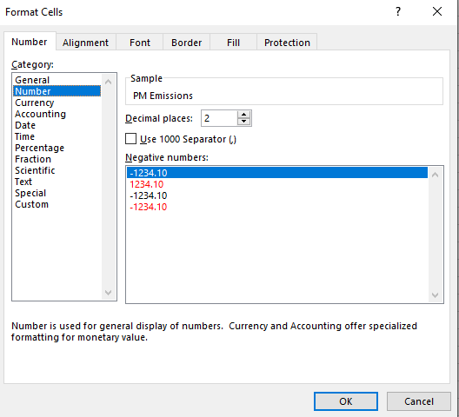Click Category list scroll down arrow

point(108,293)
